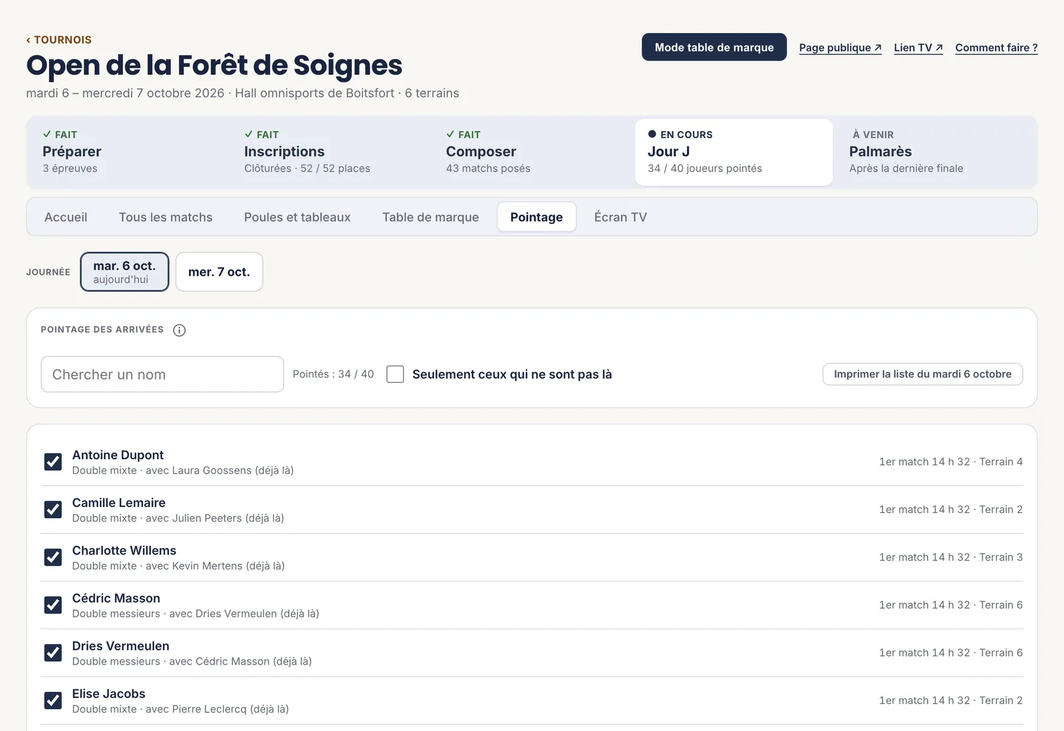Viewport: 1064px width, 731px height.
Task: Click the Chercher un nom search field
Action: point(162,374)
